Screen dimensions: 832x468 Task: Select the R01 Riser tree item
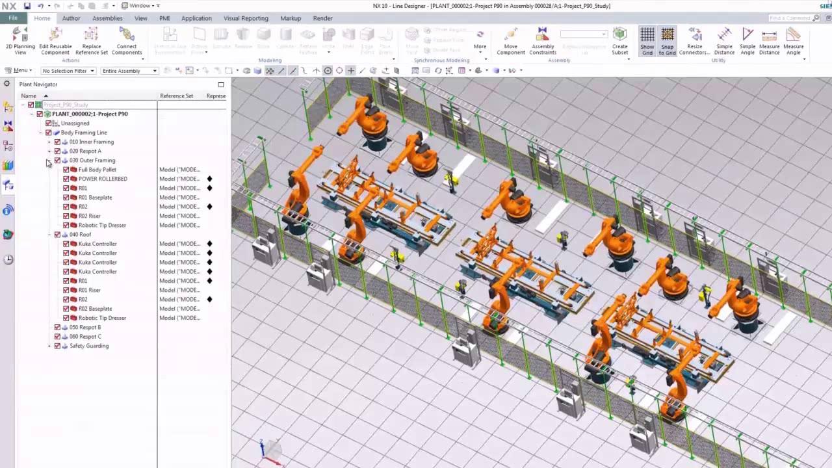(x=90, y=291)
